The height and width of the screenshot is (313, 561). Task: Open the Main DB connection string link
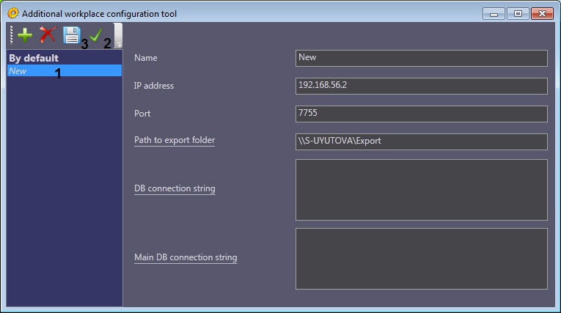coord(186,257)
